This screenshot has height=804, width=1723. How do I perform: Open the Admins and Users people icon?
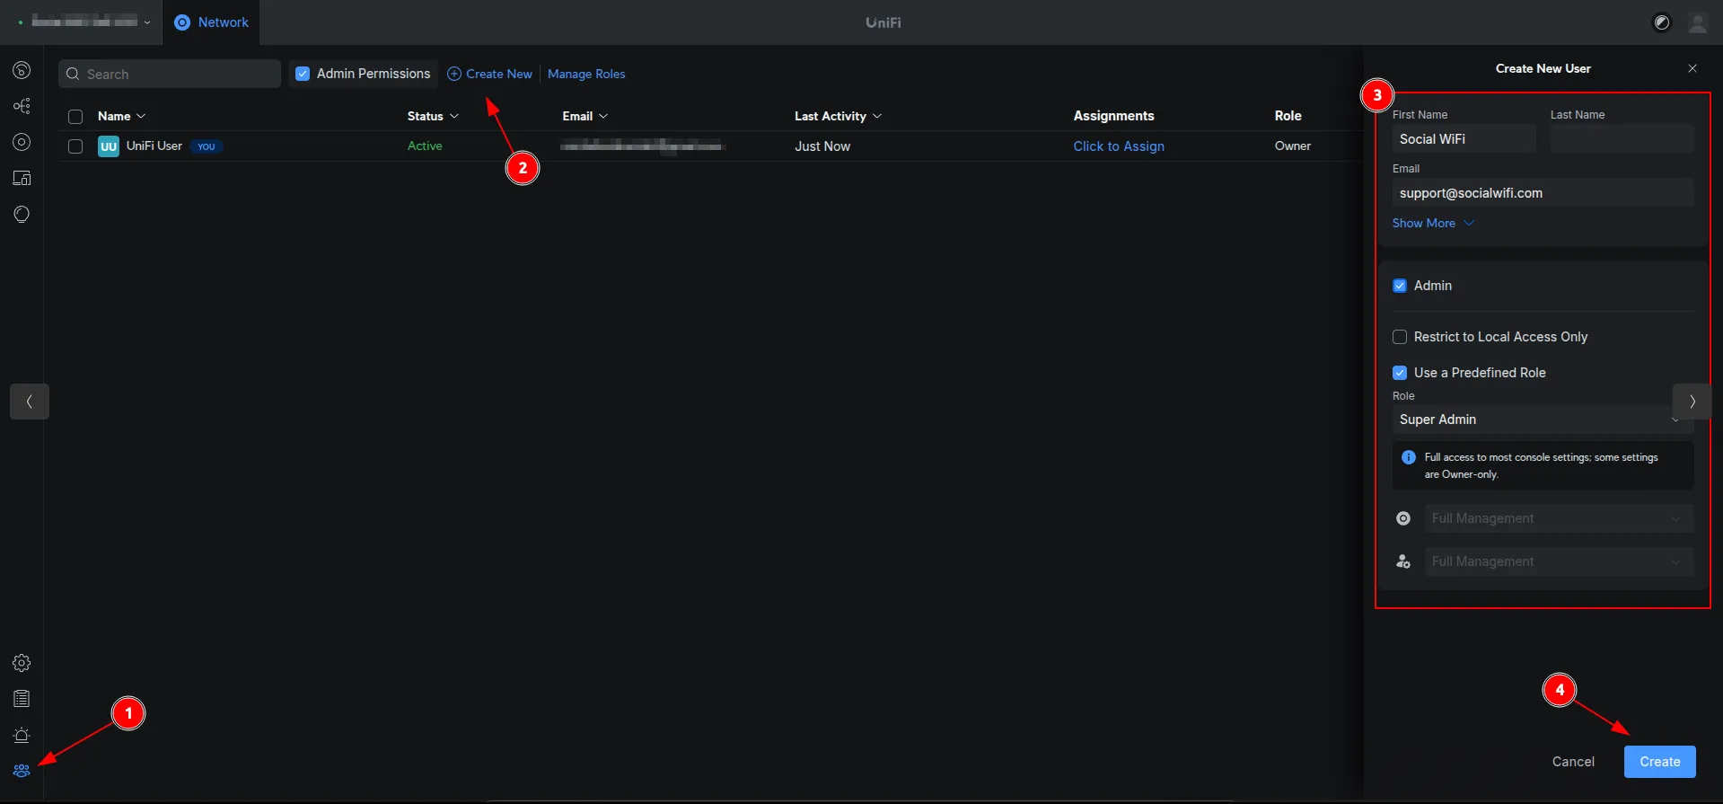(22, 771)
